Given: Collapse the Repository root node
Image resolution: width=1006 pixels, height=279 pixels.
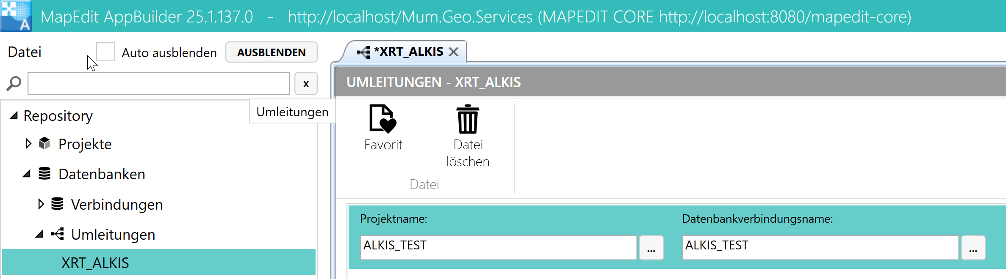Looking at the screenshot, I should [x=14, y=115].
